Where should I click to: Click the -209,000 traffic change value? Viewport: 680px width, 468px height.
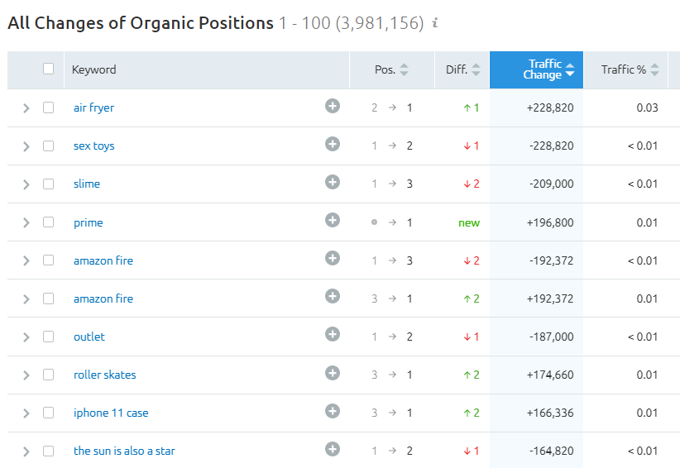(551, 184)
